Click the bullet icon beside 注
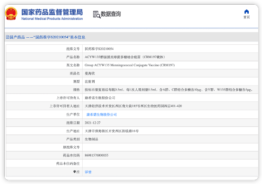Viewport: 262px width, 184px height. tap(75, 172)
